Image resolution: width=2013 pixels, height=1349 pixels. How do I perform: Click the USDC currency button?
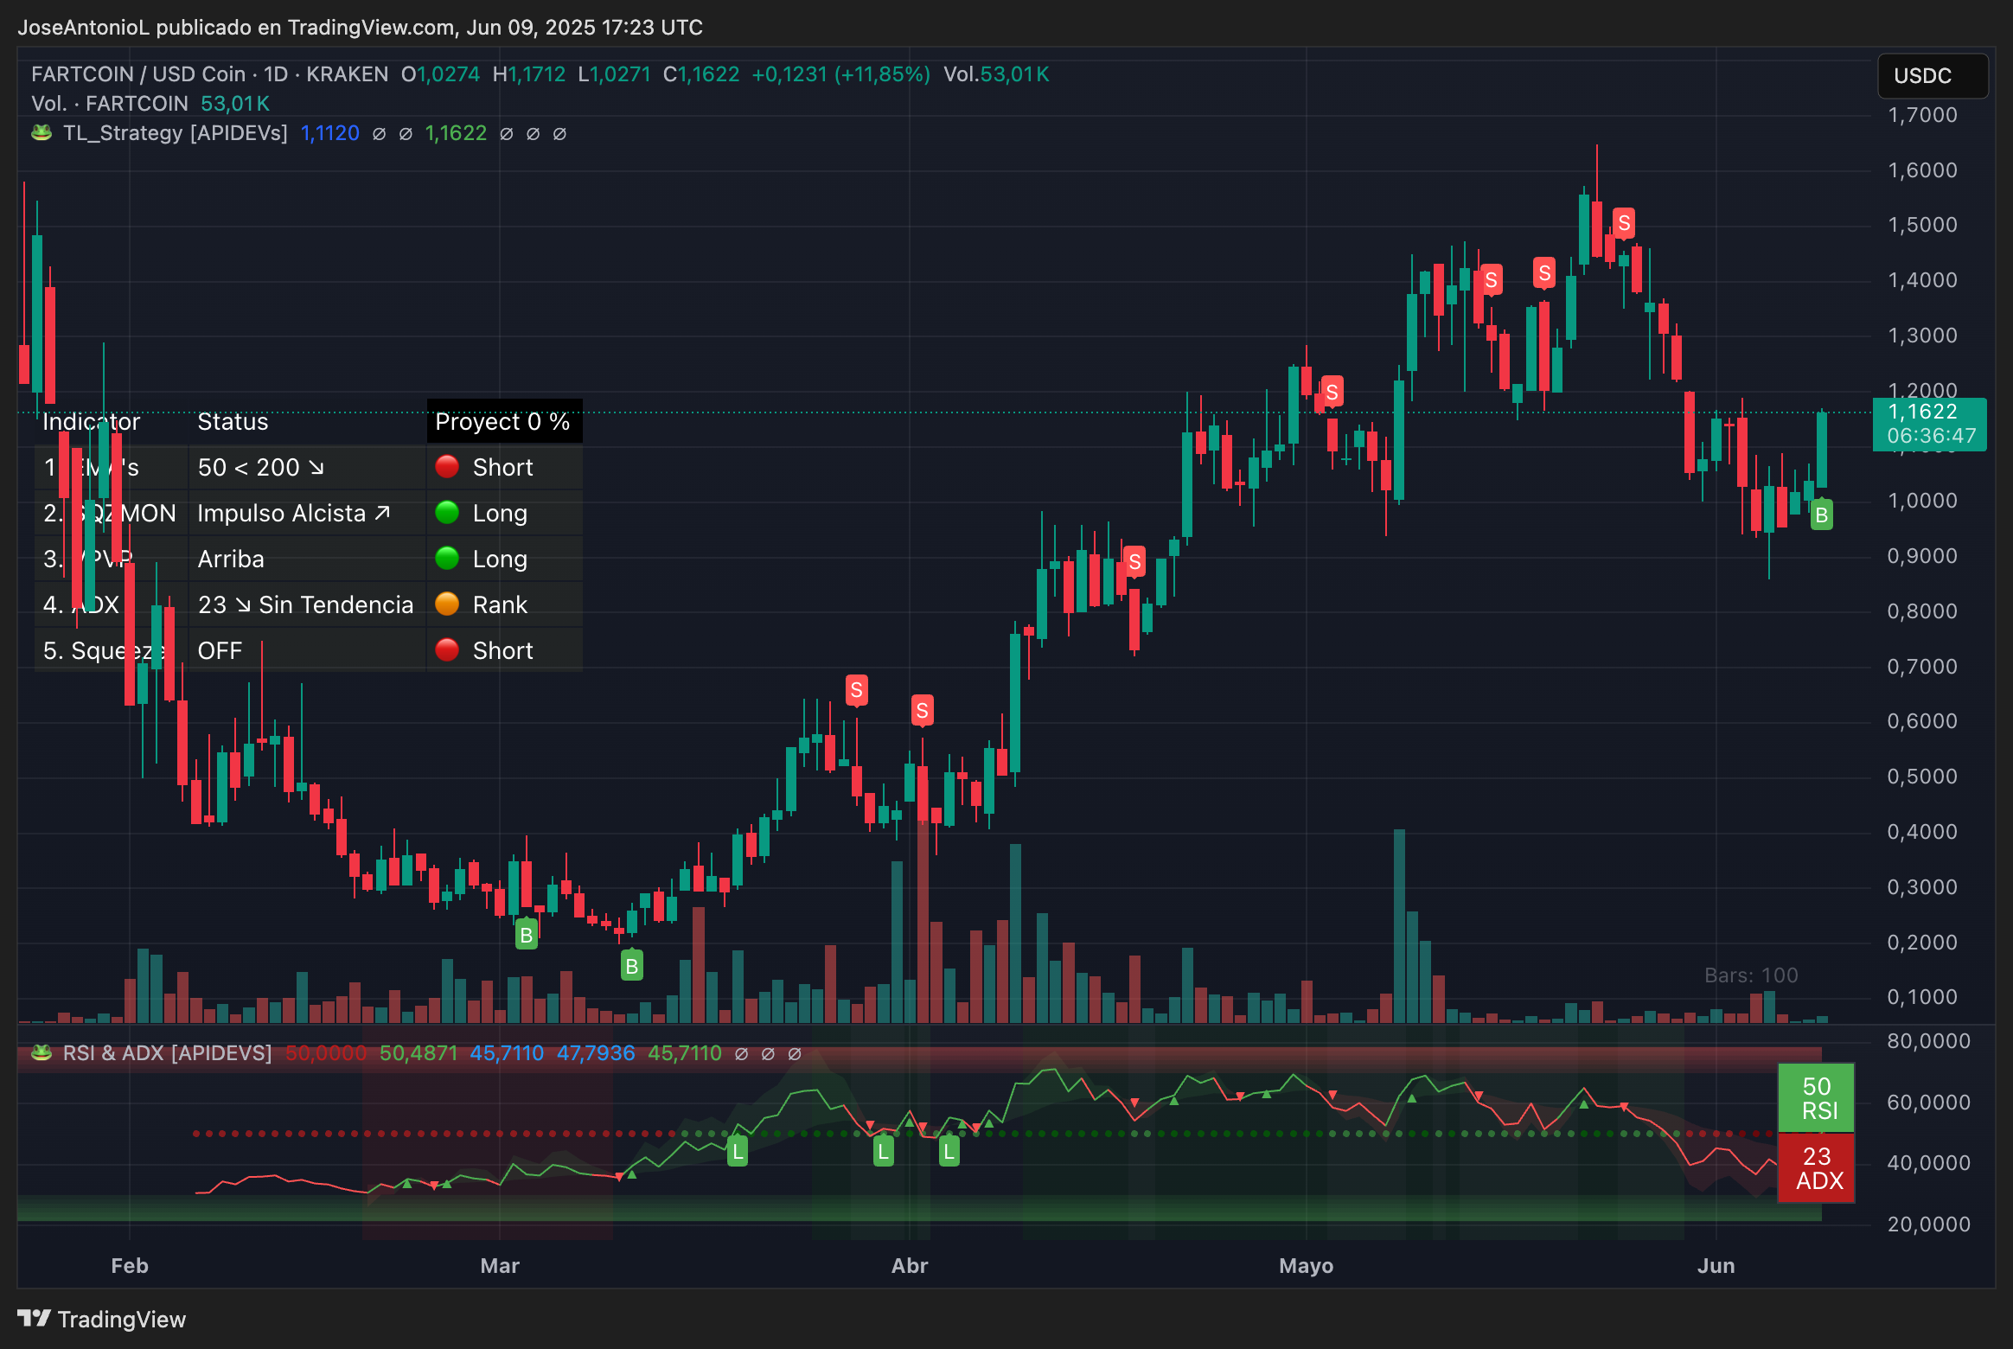pos(1933,76)
